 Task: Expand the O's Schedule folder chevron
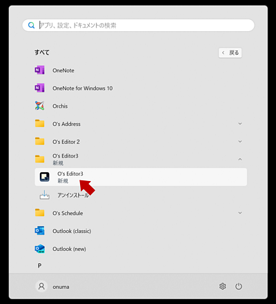[x=240, y=213]
